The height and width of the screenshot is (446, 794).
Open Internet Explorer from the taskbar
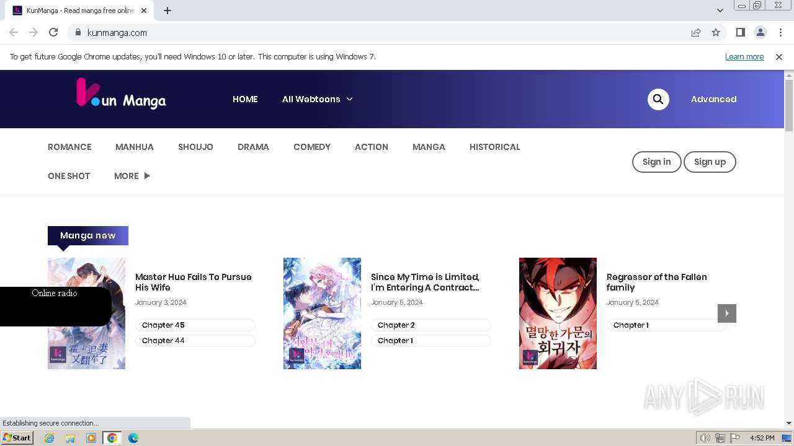click(49, 438)
